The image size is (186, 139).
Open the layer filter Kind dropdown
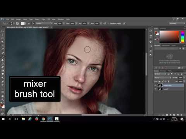point(160,74)
